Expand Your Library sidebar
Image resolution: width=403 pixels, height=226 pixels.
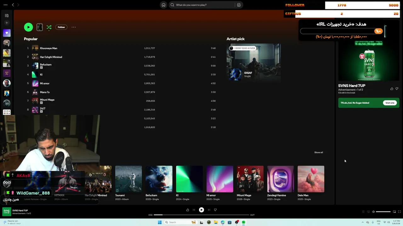pos(7,15)
